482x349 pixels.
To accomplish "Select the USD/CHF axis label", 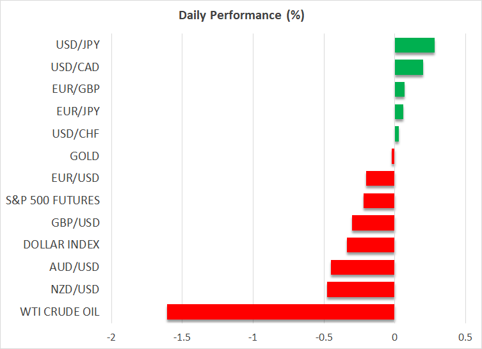I will point(76,134).
